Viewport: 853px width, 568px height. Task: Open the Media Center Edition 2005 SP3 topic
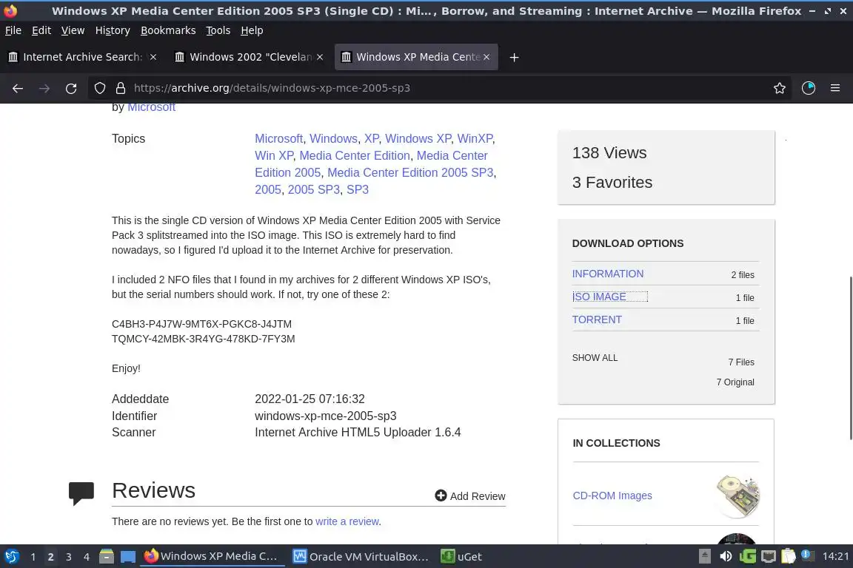click(x=410, y=172)
